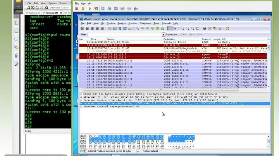279x156 pixels.
Task: Stop the running Wireshark capture
Action: click(x=97, y=28)
